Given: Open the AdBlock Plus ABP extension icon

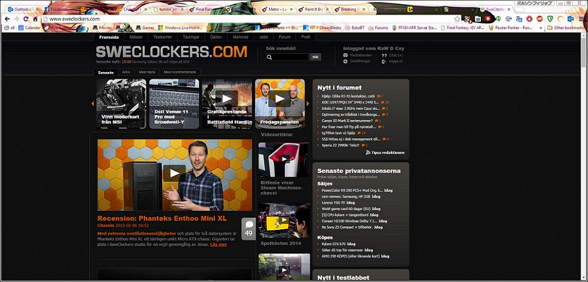Looking at the screenshot, I should (539, 18).
